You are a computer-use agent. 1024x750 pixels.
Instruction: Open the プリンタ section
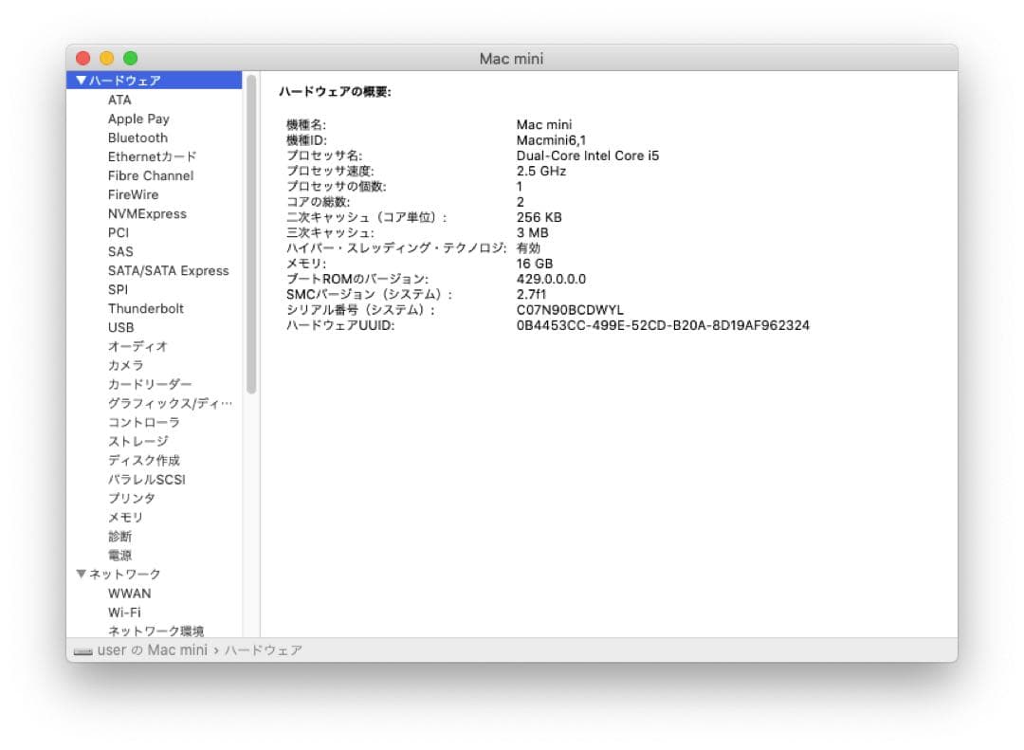pyautogui.click(x=132, y=498)
